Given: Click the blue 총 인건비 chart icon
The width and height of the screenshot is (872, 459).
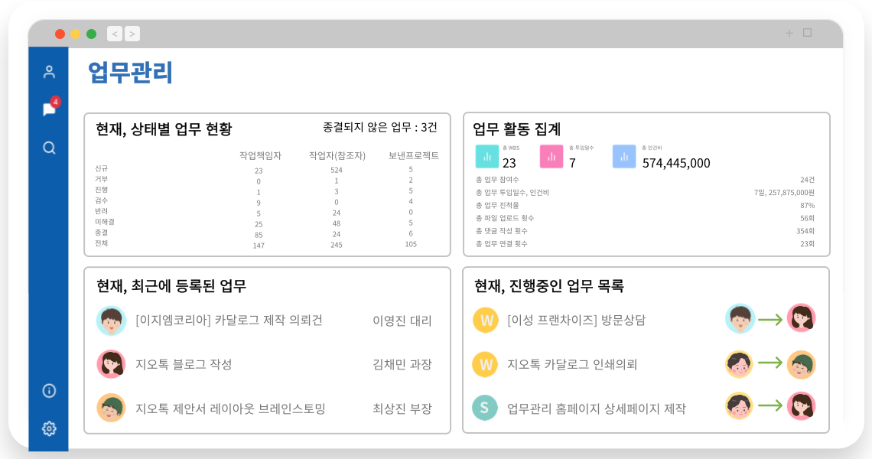Looking at the screenshot, I should [x=624, y=156].
